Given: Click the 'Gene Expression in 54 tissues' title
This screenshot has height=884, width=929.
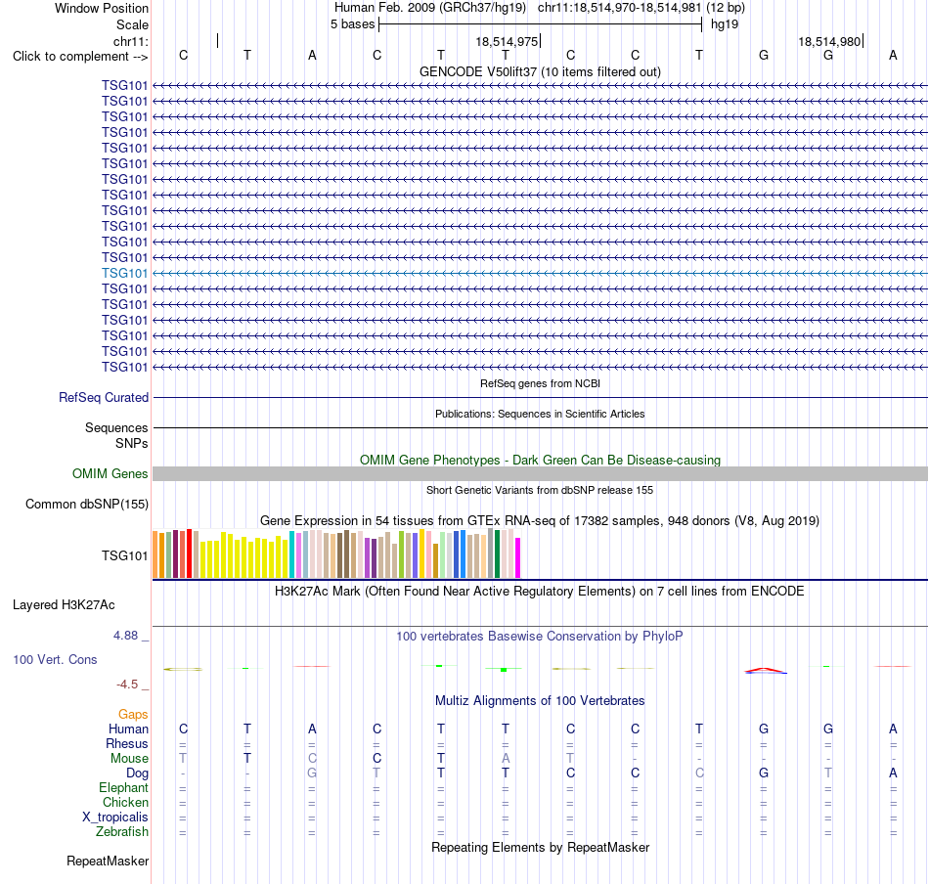Looking at the screenshot, I should coord(540,521).
